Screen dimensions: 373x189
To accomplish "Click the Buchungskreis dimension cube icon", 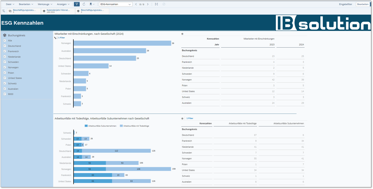I will [x=5, y=35].
